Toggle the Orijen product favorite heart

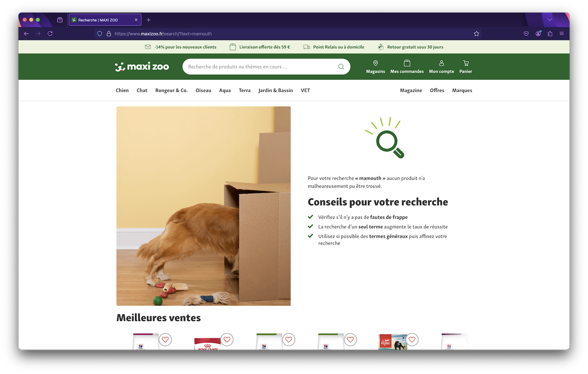pos(412,339)
